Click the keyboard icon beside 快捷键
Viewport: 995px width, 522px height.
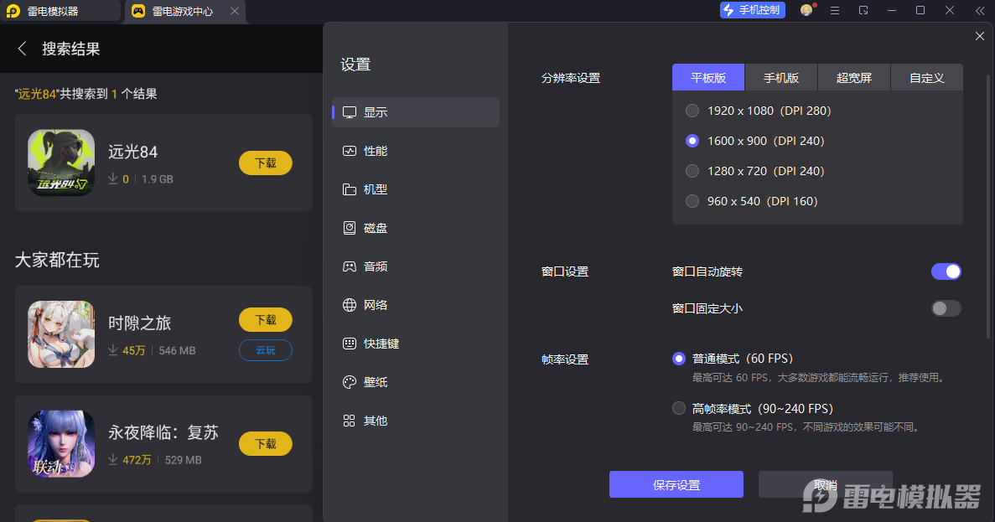(x=350, y=344)
